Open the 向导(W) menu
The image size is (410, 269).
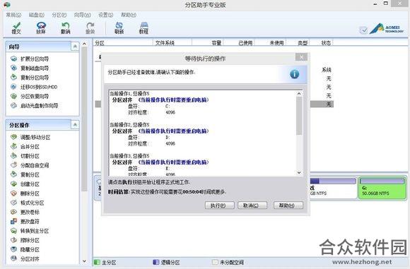(83, 15)
